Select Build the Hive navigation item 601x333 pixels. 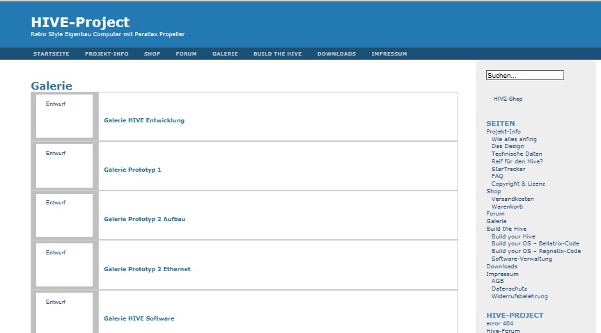tap(277, 54)
